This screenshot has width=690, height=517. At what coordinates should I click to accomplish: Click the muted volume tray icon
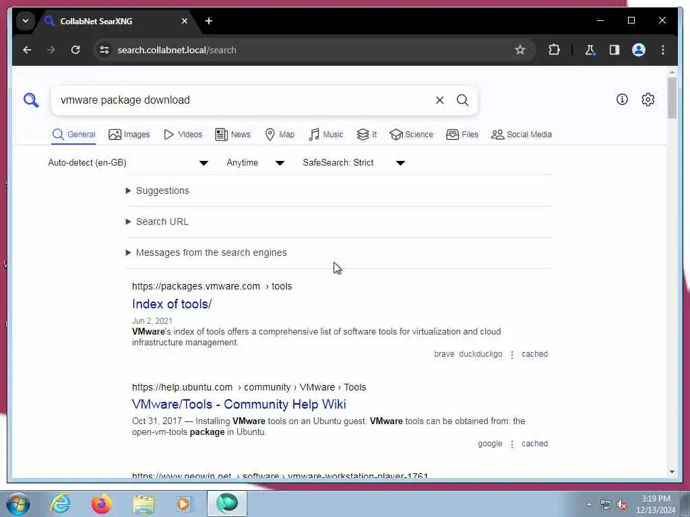622,505
